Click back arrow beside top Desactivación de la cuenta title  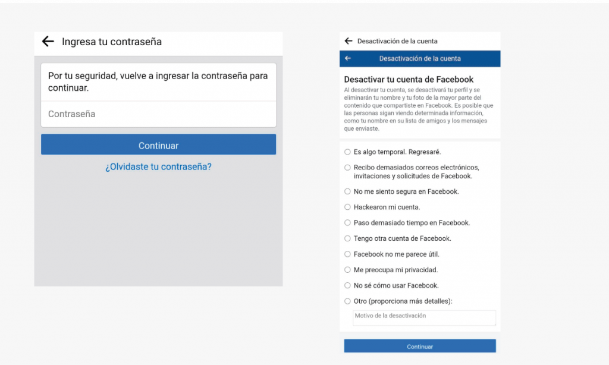pos(349,41)
